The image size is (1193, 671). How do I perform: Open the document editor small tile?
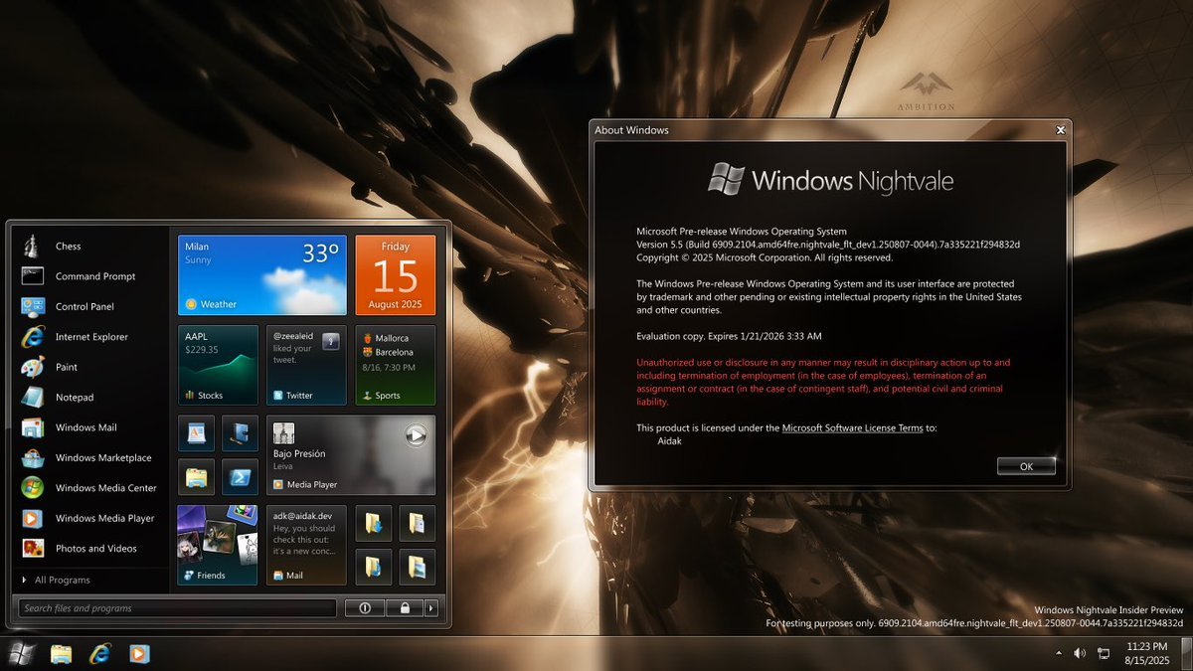(196, 433)
